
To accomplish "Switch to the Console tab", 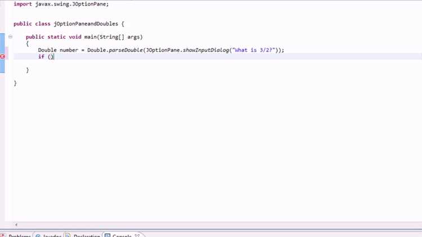I will tap(122, 235).
